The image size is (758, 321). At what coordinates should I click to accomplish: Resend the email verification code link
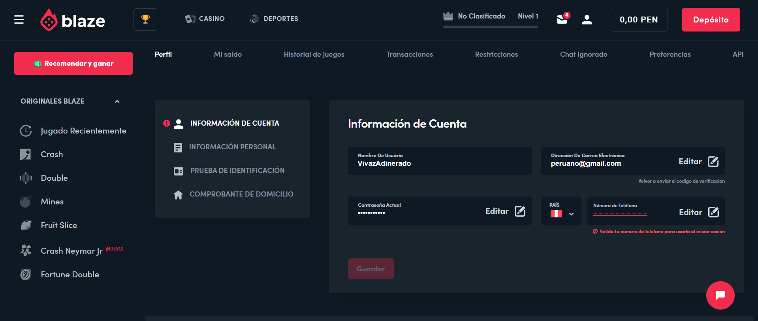(x=681, y=181)
